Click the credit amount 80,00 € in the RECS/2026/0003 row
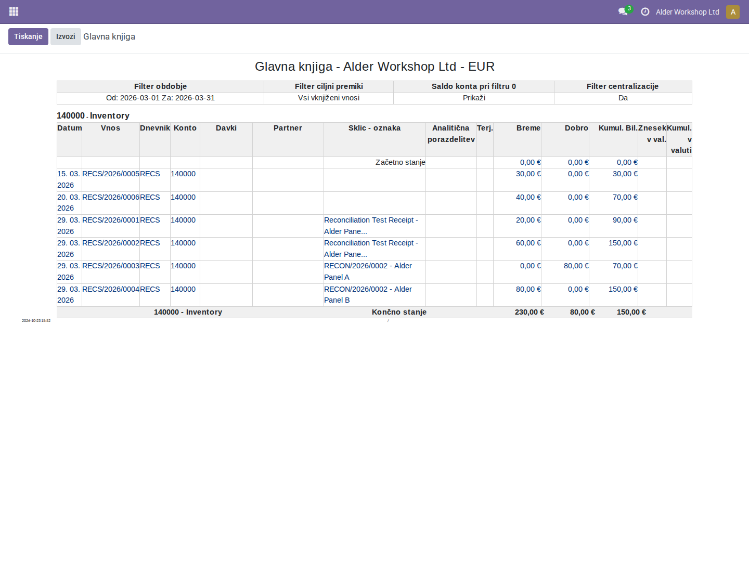 576,266
